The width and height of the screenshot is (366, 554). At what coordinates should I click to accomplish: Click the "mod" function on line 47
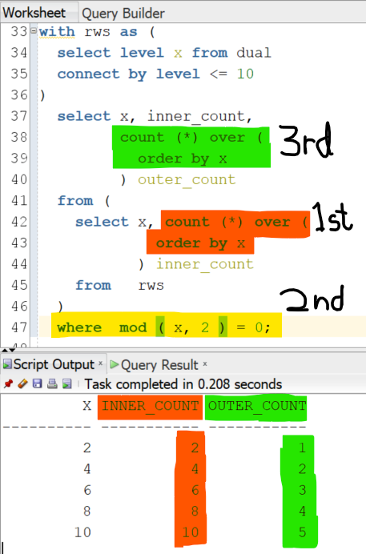(133, 327)
